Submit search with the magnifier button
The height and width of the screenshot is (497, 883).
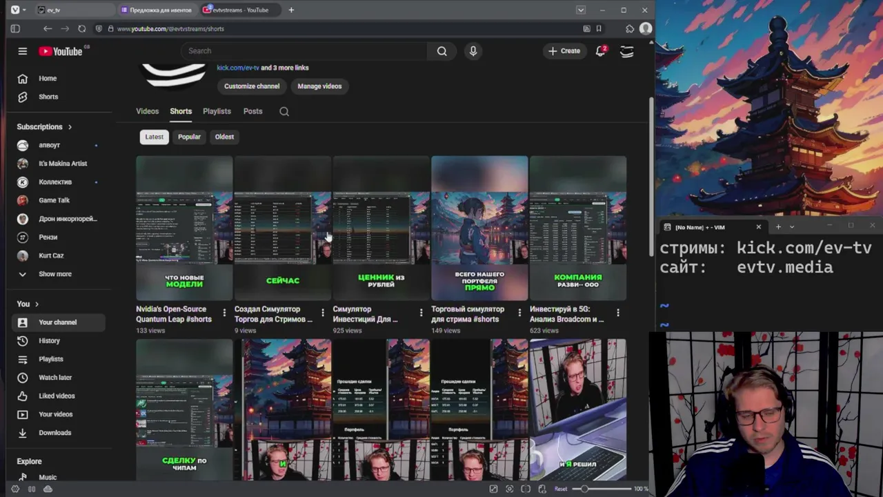pos(442,51)
